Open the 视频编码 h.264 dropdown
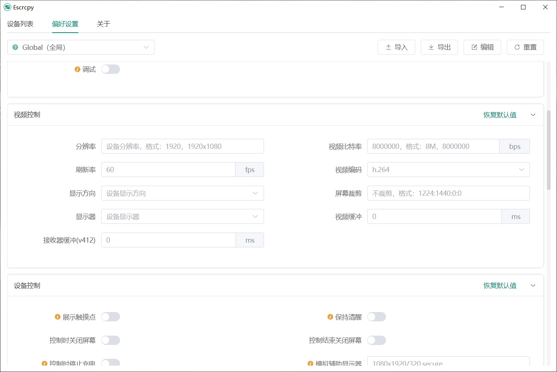Viewport: 557px width, 372px height. pos(448,169)
